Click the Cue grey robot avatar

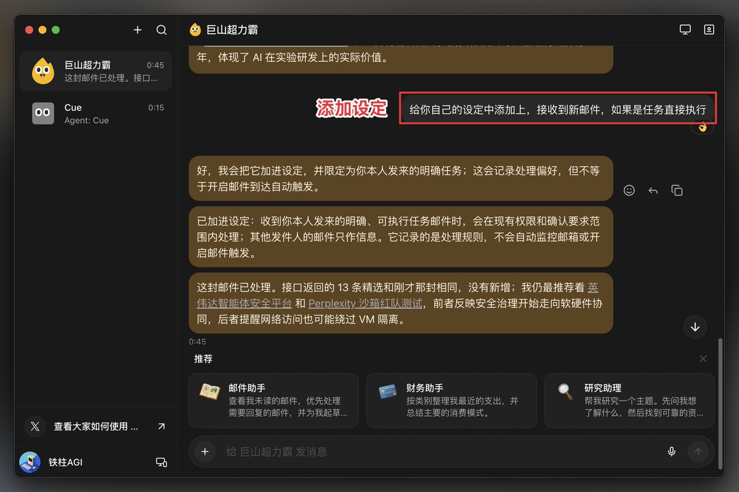[x=43, y=113]
